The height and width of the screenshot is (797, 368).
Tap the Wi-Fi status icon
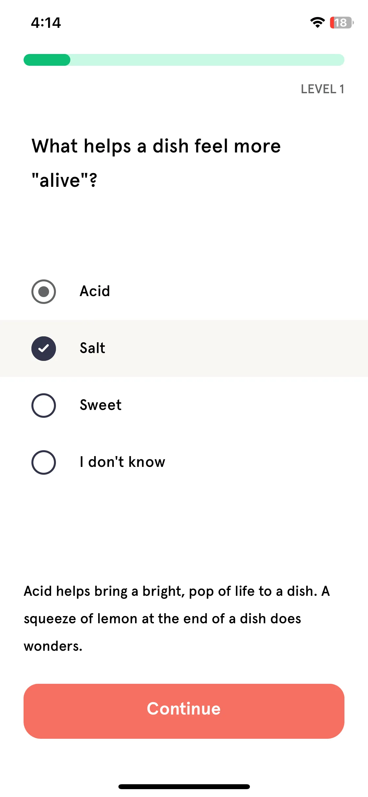click(x=317, y=23)
